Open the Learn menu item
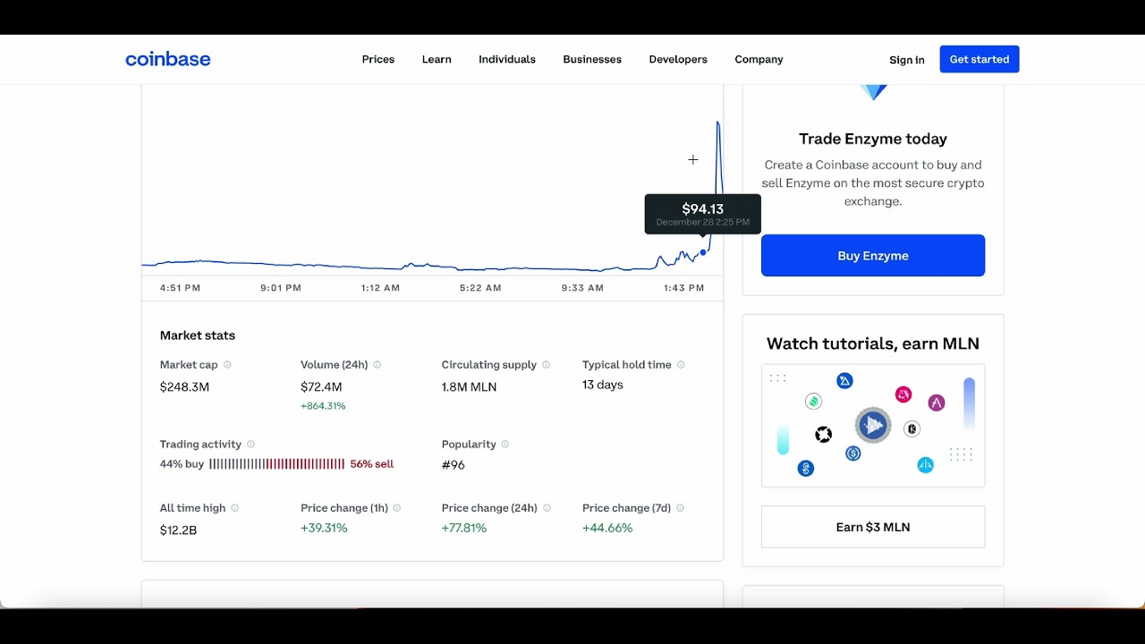Image resolution: width=1145 pixels, height=644 pixels. (x=437, y=59)
